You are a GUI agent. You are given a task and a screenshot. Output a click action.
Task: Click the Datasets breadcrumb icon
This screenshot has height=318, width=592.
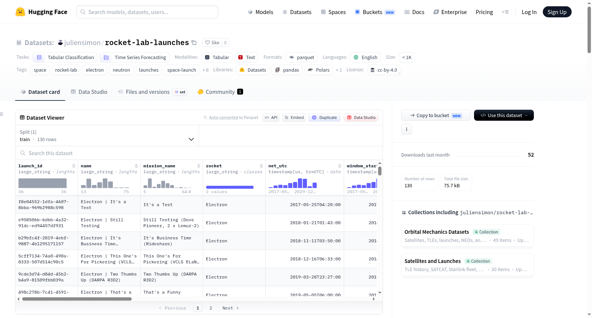tap(19, 43)
